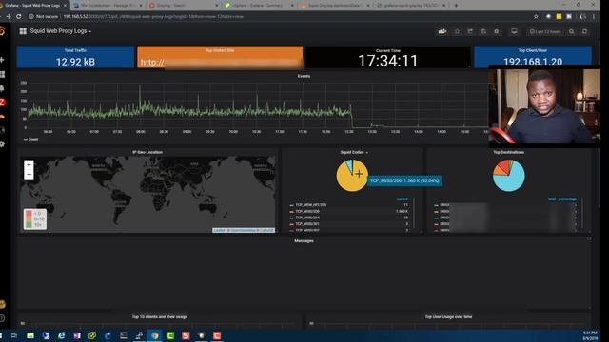Click the zoom out time range magnifier
The image size is (609, 342).
(571, 31)
